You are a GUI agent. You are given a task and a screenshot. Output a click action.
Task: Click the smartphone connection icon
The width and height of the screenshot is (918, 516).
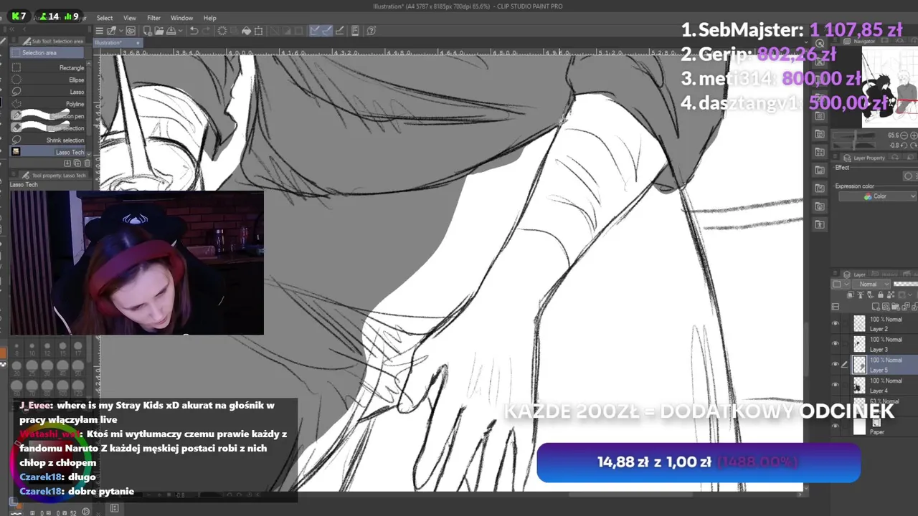tap(355, 31)
